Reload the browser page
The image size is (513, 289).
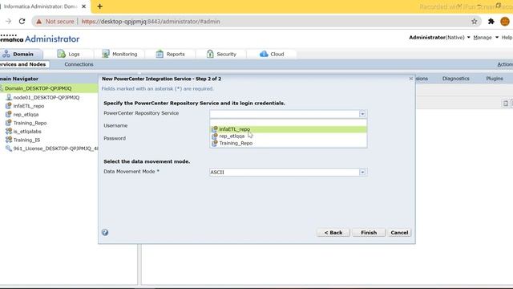click(x=22, y=22)
